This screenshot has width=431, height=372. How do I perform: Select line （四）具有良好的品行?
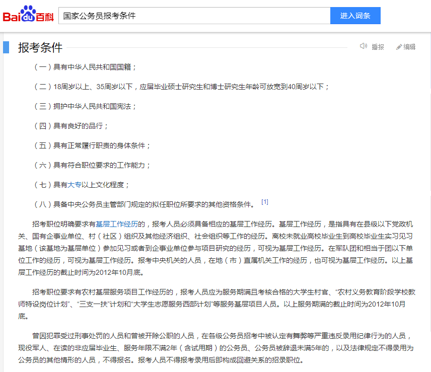[70, 126]
